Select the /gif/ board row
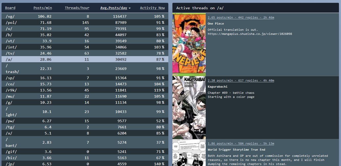The height and width of the screenshot is (166, 341). pyautogui.click(x=85, y=151)
